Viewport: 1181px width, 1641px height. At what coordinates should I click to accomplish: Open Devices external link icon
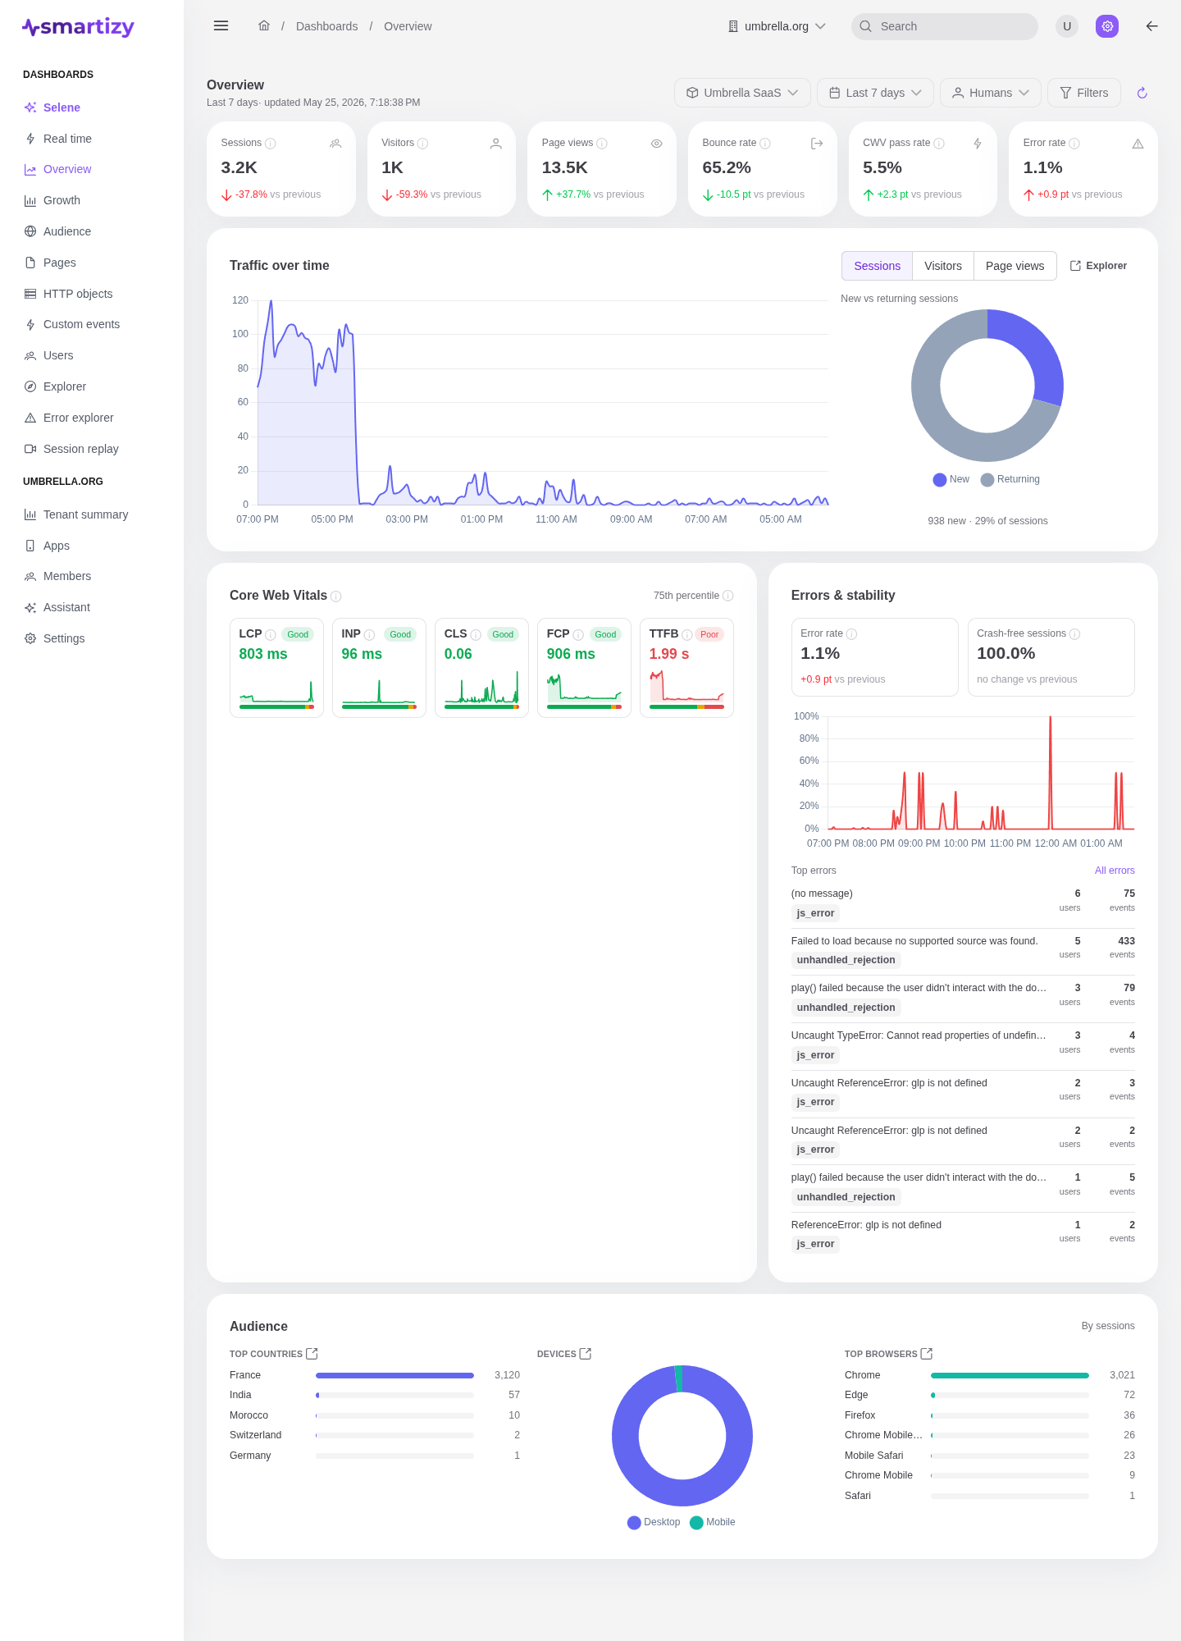click(586, 1354)
